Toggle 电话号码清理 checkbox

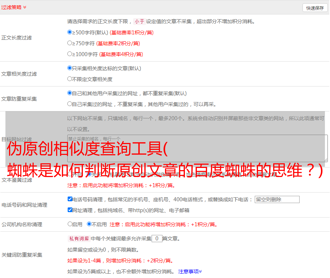(x=70, y=199)
